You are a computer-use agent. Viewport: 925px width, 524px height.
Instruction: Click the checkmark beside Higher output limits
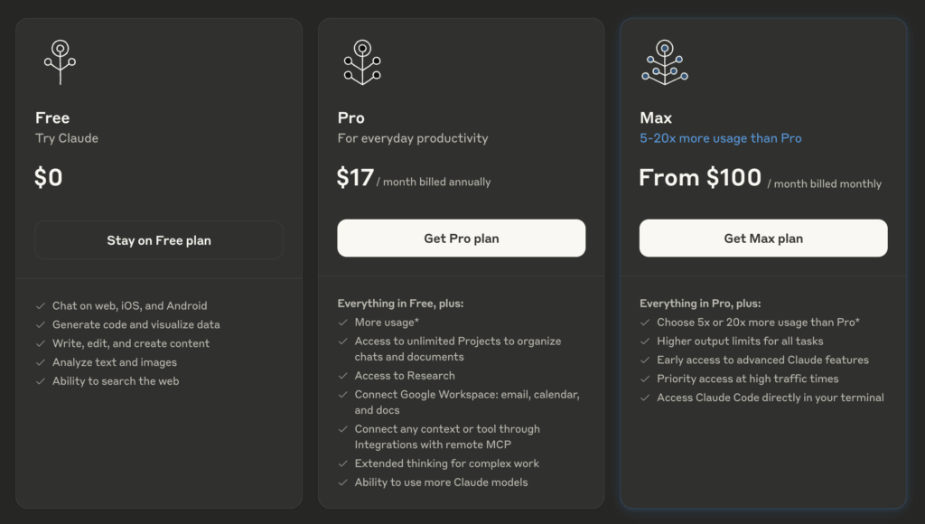(x=645, y=342)
